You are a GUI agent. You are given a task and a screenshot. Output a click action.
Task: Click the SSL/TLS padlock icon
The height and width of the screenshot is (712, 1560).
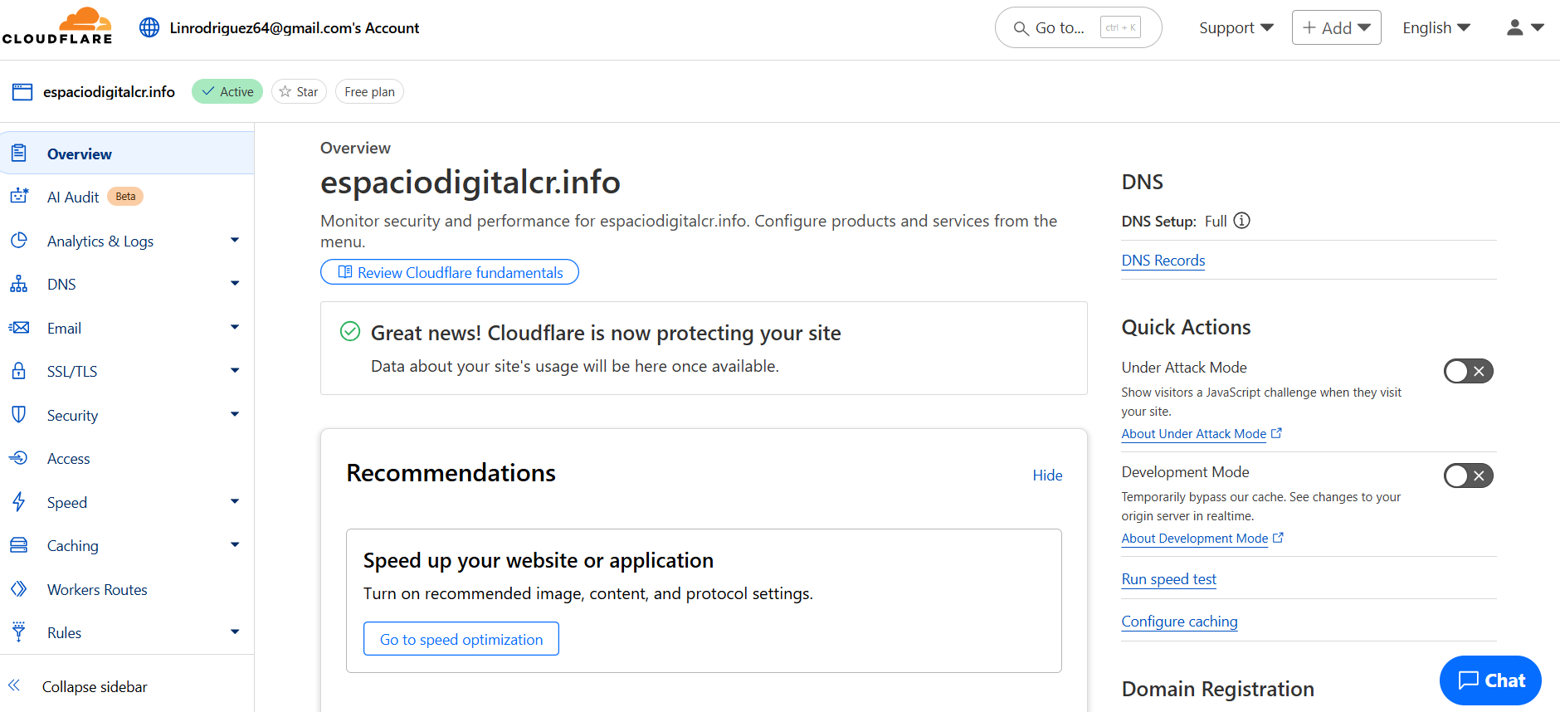point(18,371)
